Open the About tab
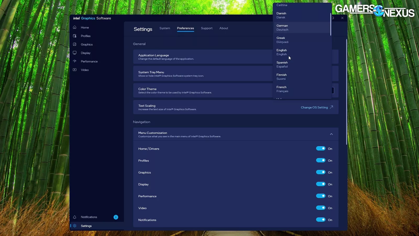419x236 pixels. tap(224, 28)
